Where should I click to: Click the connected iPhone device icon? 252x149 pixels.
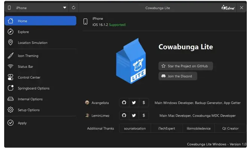click(85, 21)
